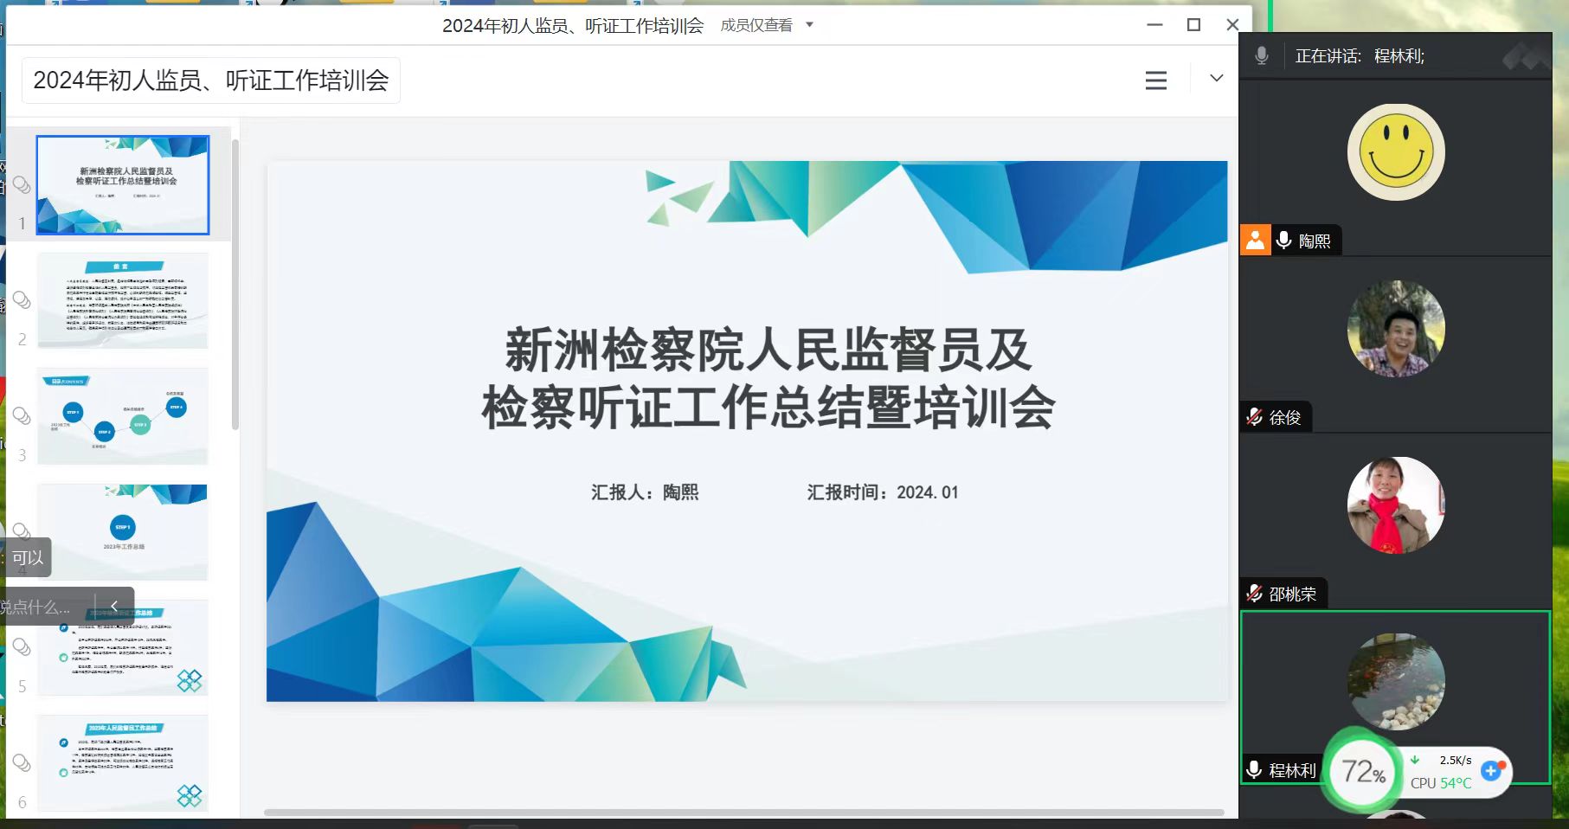
Task: Select slide 2 thumbnail
Action: (123, 300)
